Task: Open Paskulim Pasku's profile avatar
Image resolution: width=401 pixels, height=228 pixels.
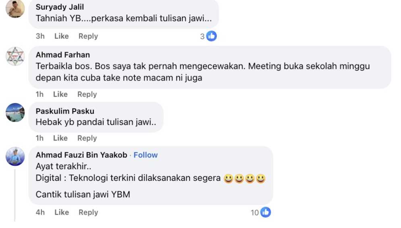Action: [x=15, y=112]
